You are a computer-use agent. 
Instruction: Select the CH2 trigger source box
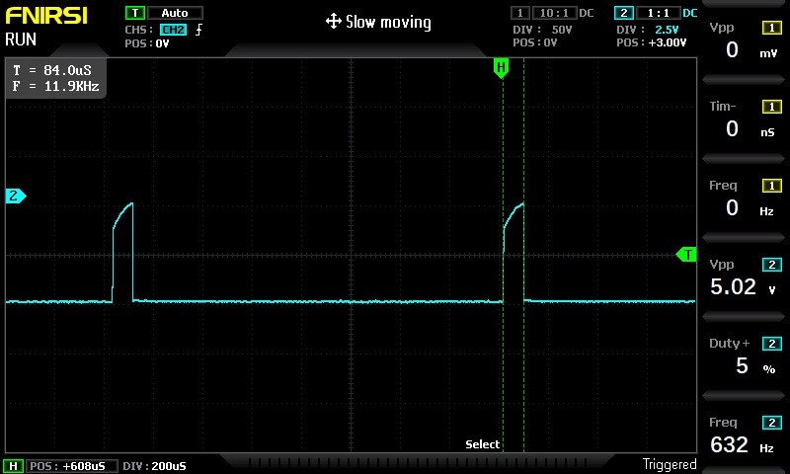point(174,30)
